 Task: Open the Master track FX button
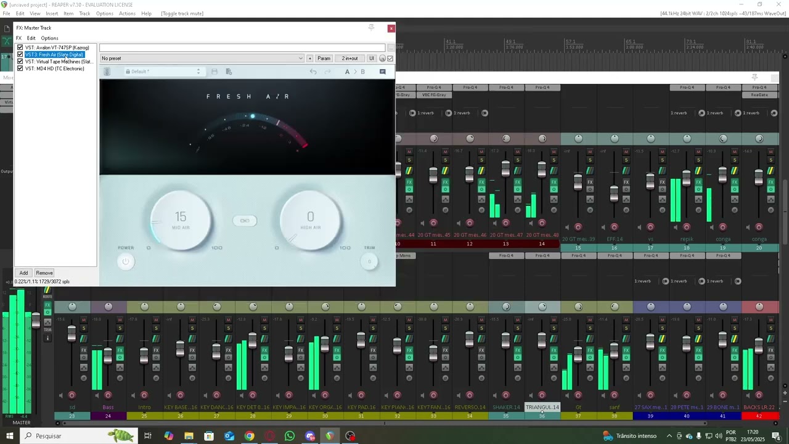coord(47,305)
